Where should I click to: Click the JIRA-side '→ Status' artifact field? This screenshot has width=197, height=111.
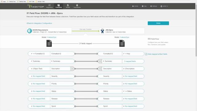[133, 91]
